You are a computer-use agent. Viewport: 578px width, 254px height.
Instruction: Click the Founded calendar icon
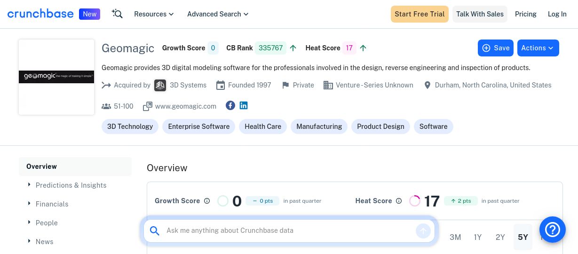click(x=221, y=85)
